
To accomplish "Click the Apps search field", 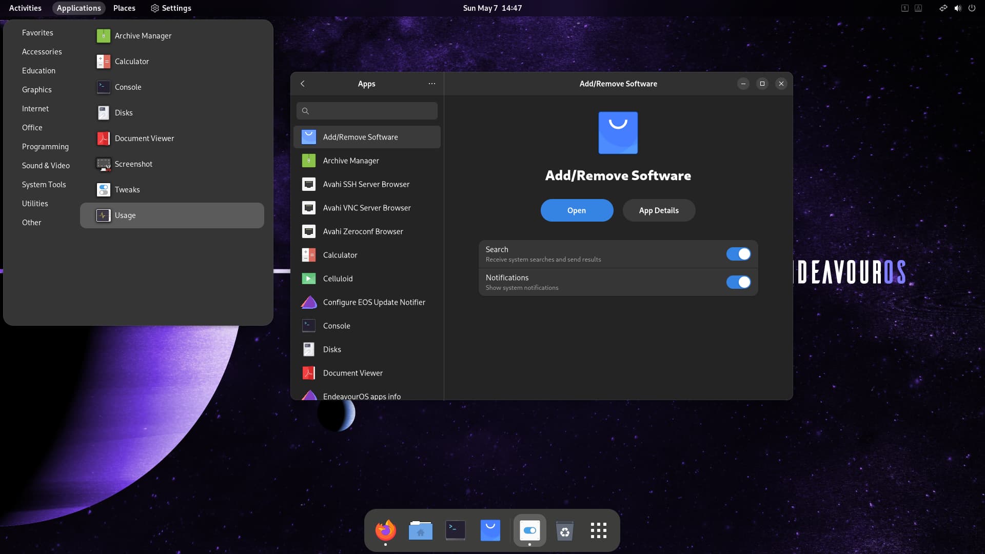I will (x=367, y=111).
